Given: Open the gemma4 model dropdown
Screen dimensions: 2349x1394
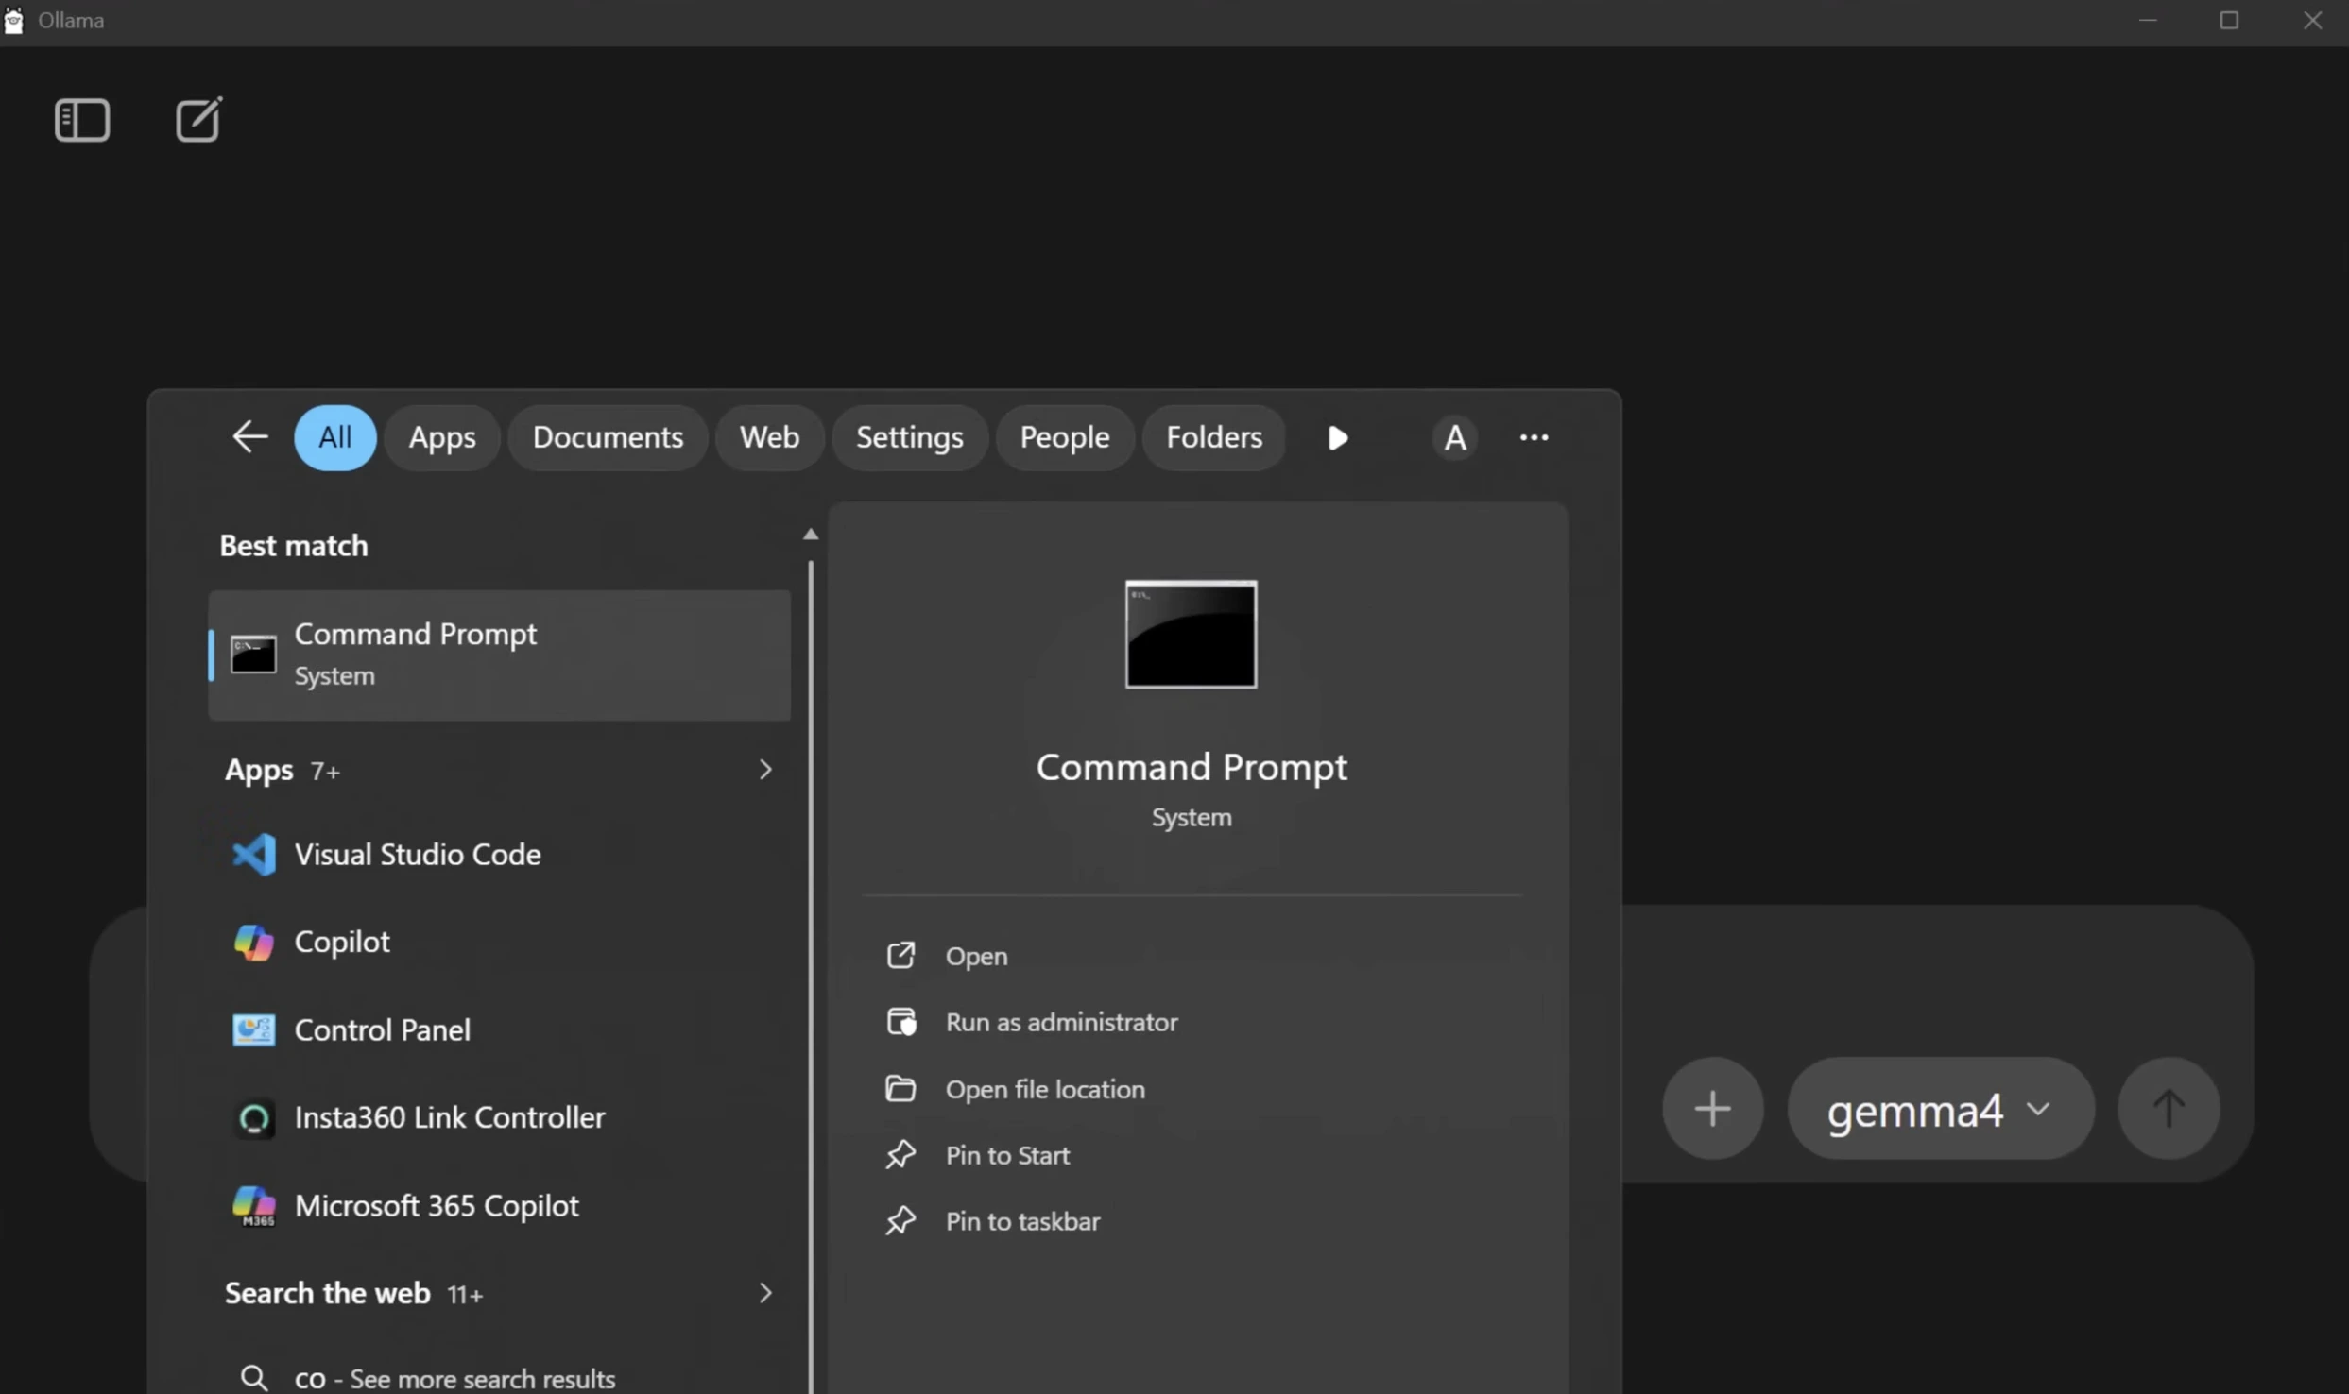Looking at the screenshot, I should click(1940, 1109).
